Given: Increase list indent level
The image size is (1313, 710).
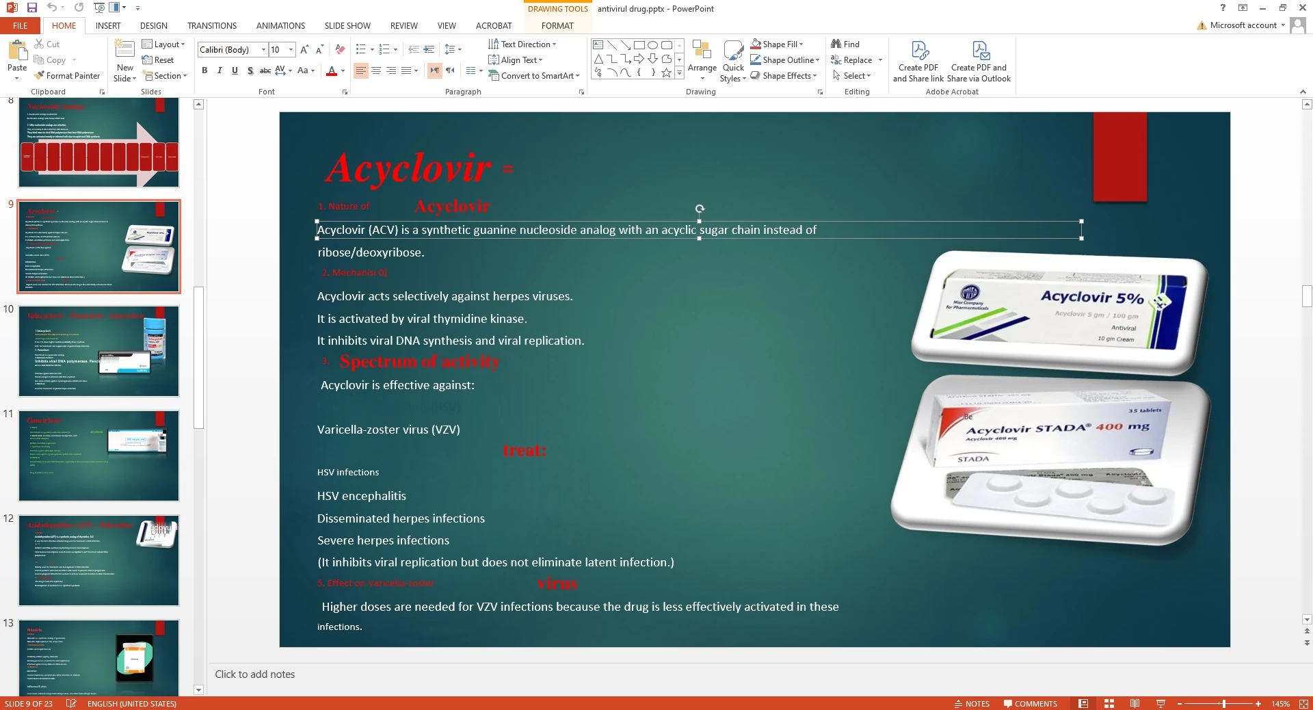Looking at the screenshot, I should [x=429, y=49].
